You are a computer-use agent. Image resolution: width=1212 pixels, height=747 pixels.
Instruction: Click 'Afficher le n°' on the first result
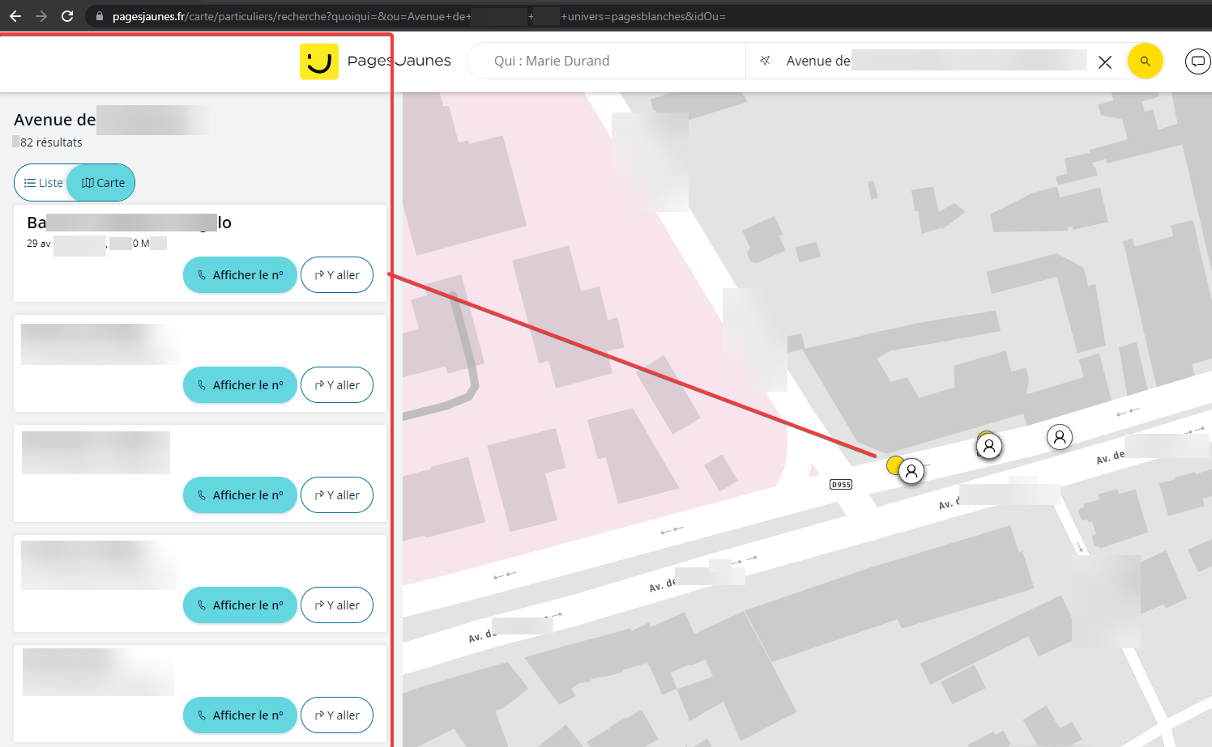pyautogui.click(x=240, y=275)
